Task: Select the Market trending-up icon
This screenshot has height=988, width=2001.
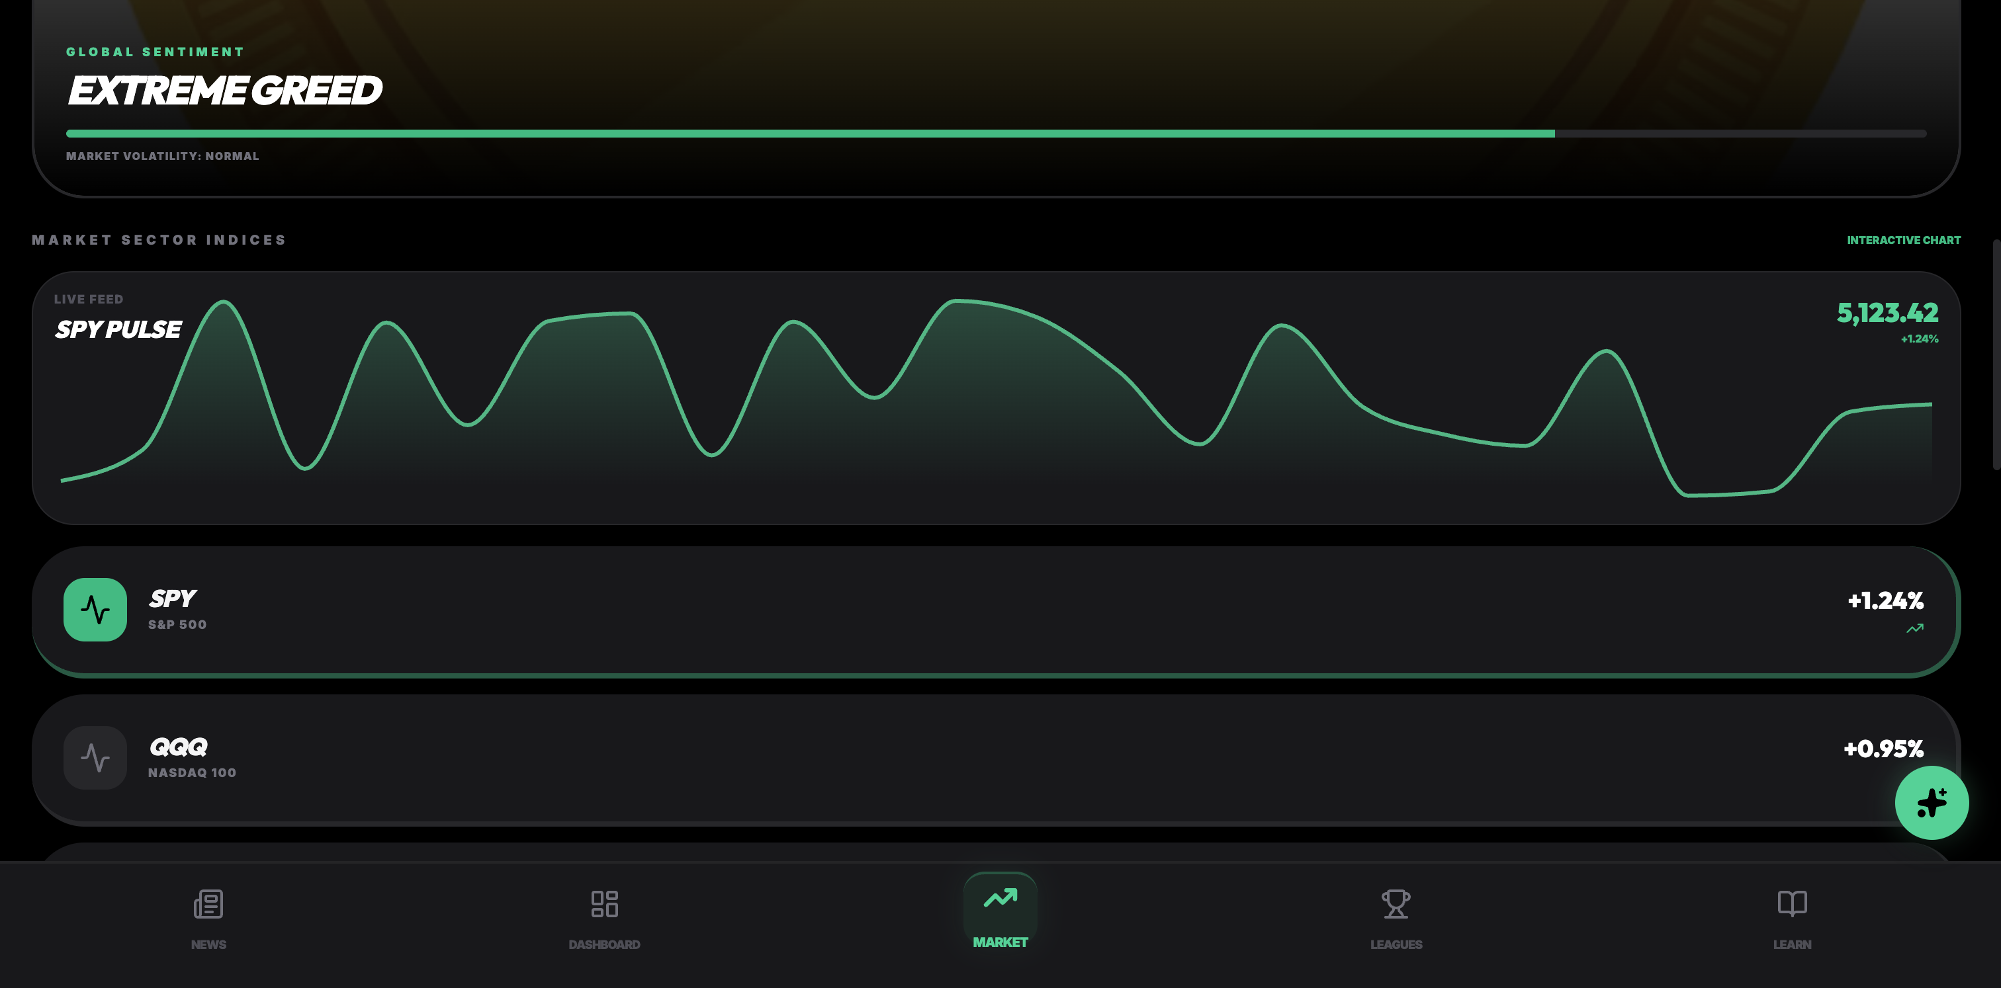Action: [x=1000, y=898]
